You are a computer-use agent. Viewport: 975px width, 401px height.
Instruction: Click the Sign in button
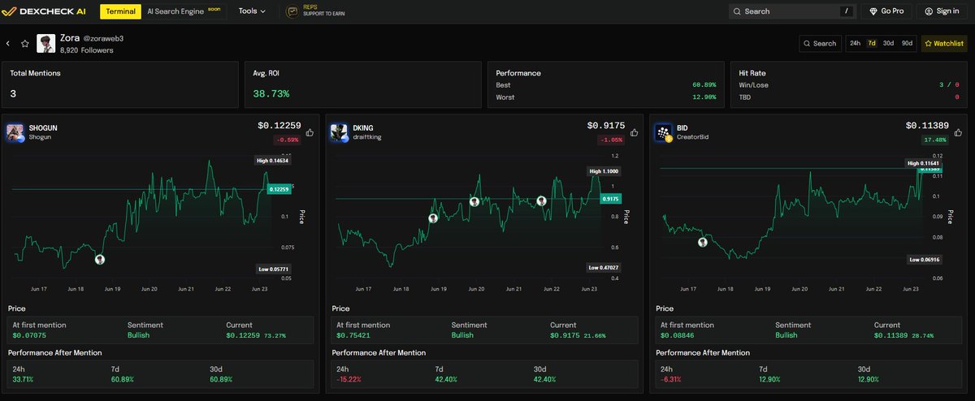942,11
